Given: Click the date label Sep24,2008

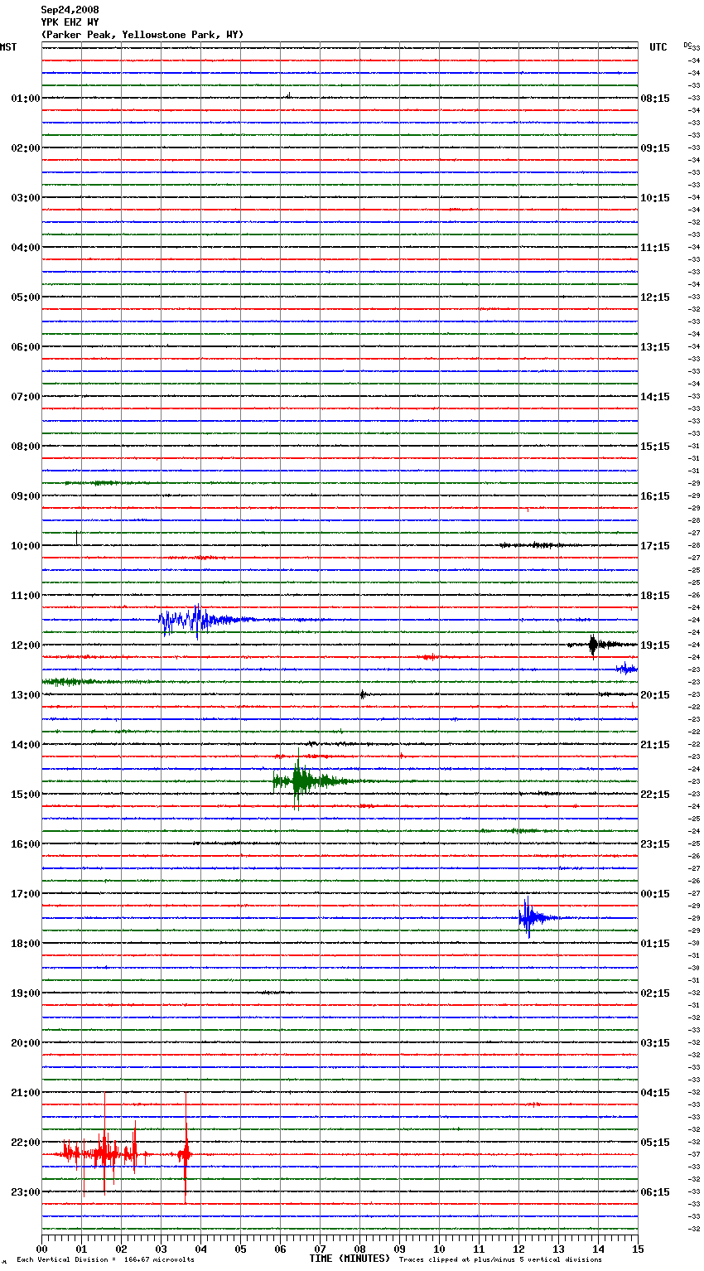Looking at the screenshot, I should point(70,10).
